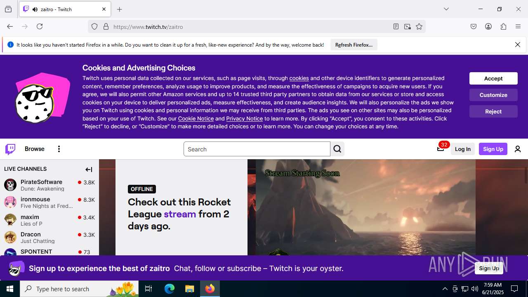The width and height of the screenshot is (528, 297).
Task: Select SPONTENT channel row
Action: click(x=49, y=252)
